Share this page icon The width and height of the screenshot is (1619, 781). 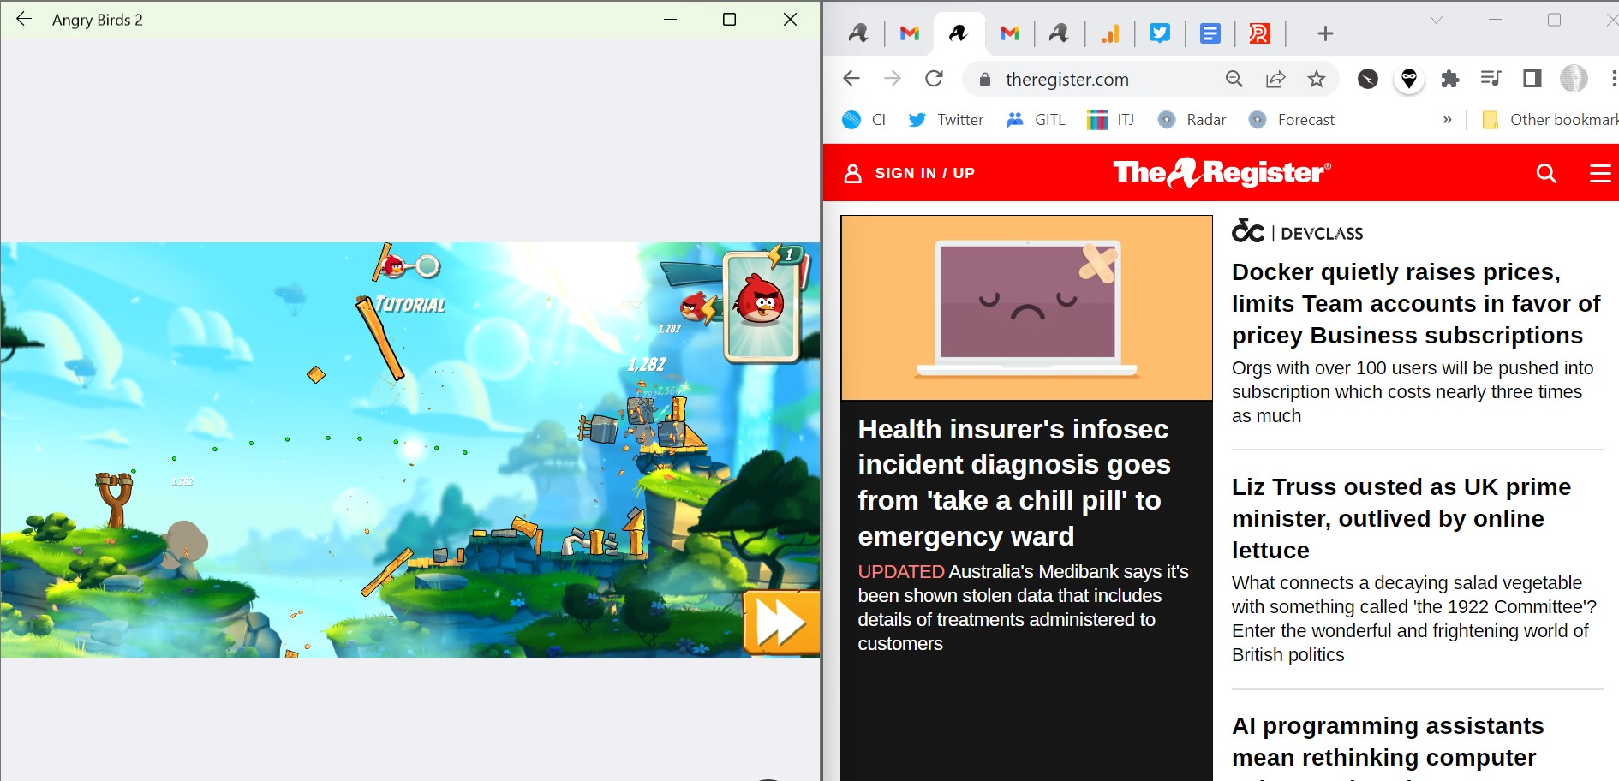[x=1275, y=79]
